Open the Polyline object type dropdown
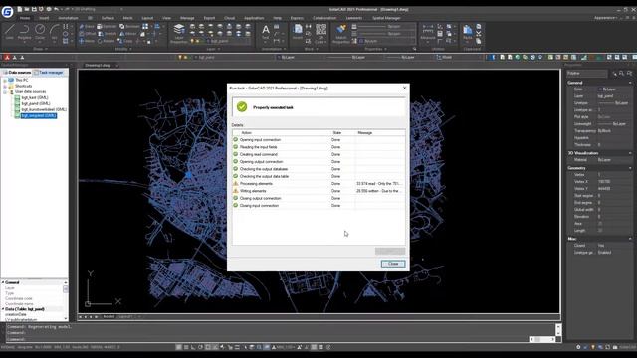Image resolution: width=637 pixels, height=358 pixels. tap(586, 73)
